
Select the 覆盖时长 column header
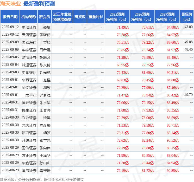click(x=96, y=17)
